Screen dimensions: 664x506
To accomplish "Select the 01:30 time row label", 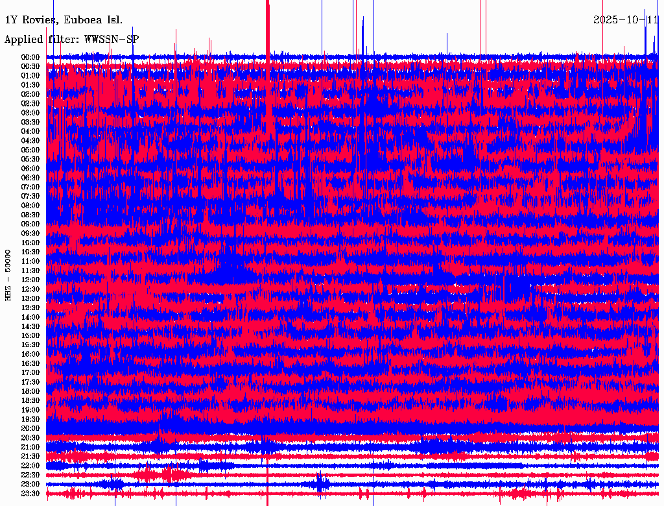I will [30, 85].
